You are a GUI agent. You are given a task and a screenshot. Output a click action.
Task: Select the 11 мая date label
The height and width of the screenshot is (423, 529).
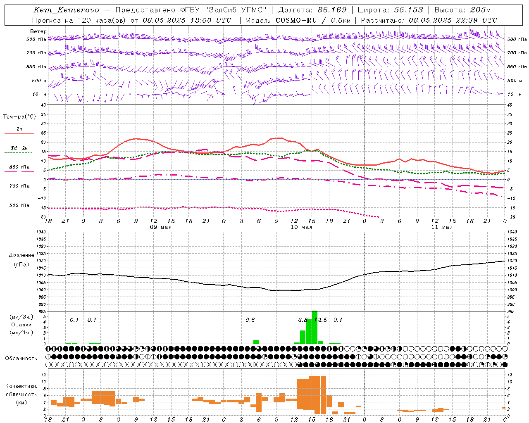click(442, 227)
